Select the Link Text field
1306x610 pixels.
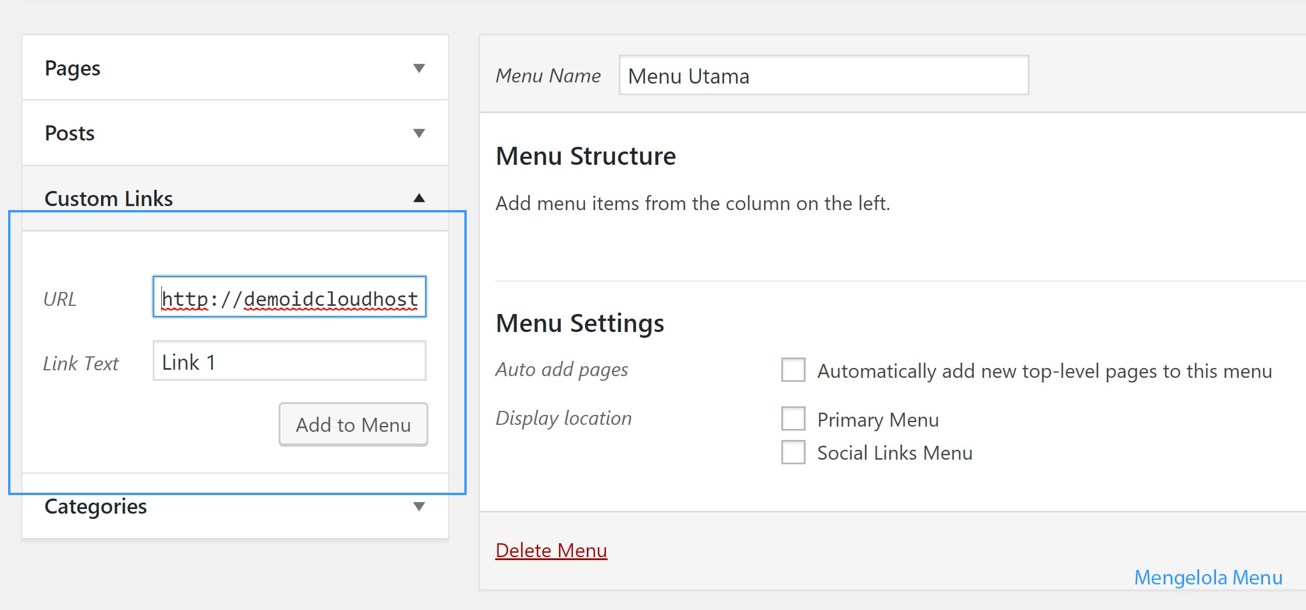point(289,361)
